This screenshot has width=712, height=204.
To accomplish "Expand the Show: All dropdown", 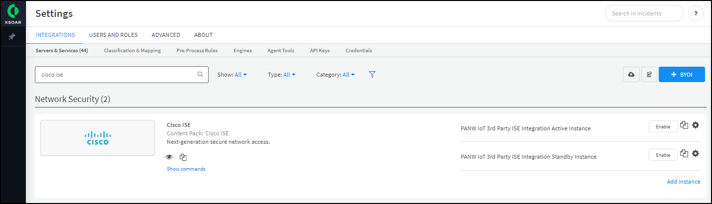I will pyautogui.click(x=232, y=75).
